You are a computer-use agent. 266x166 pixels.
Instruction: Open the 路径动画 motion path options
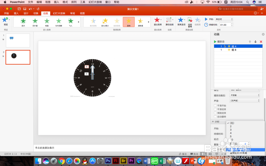pos(169,21)
